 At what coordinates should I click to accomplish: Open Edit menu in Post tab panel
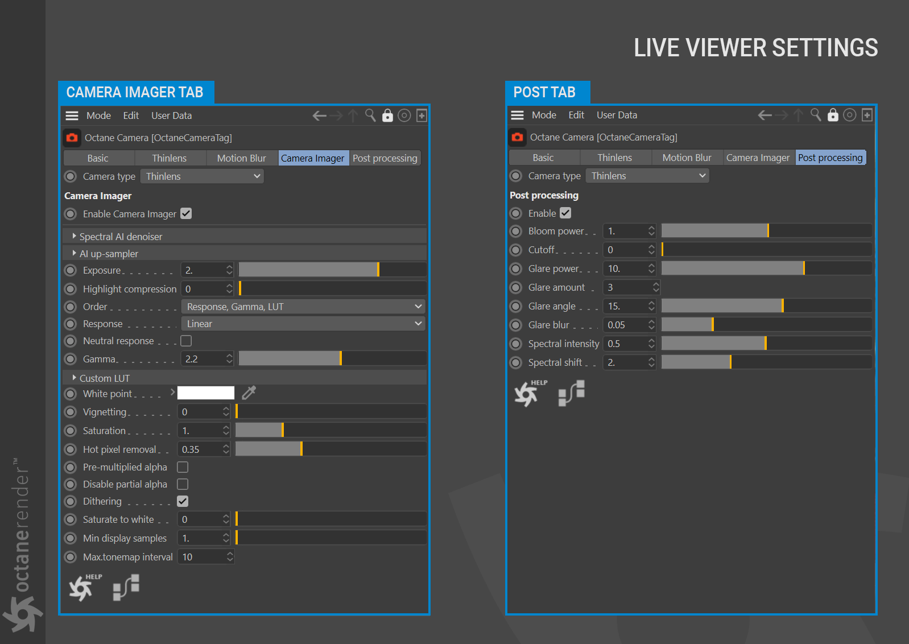tap(576, 115)
